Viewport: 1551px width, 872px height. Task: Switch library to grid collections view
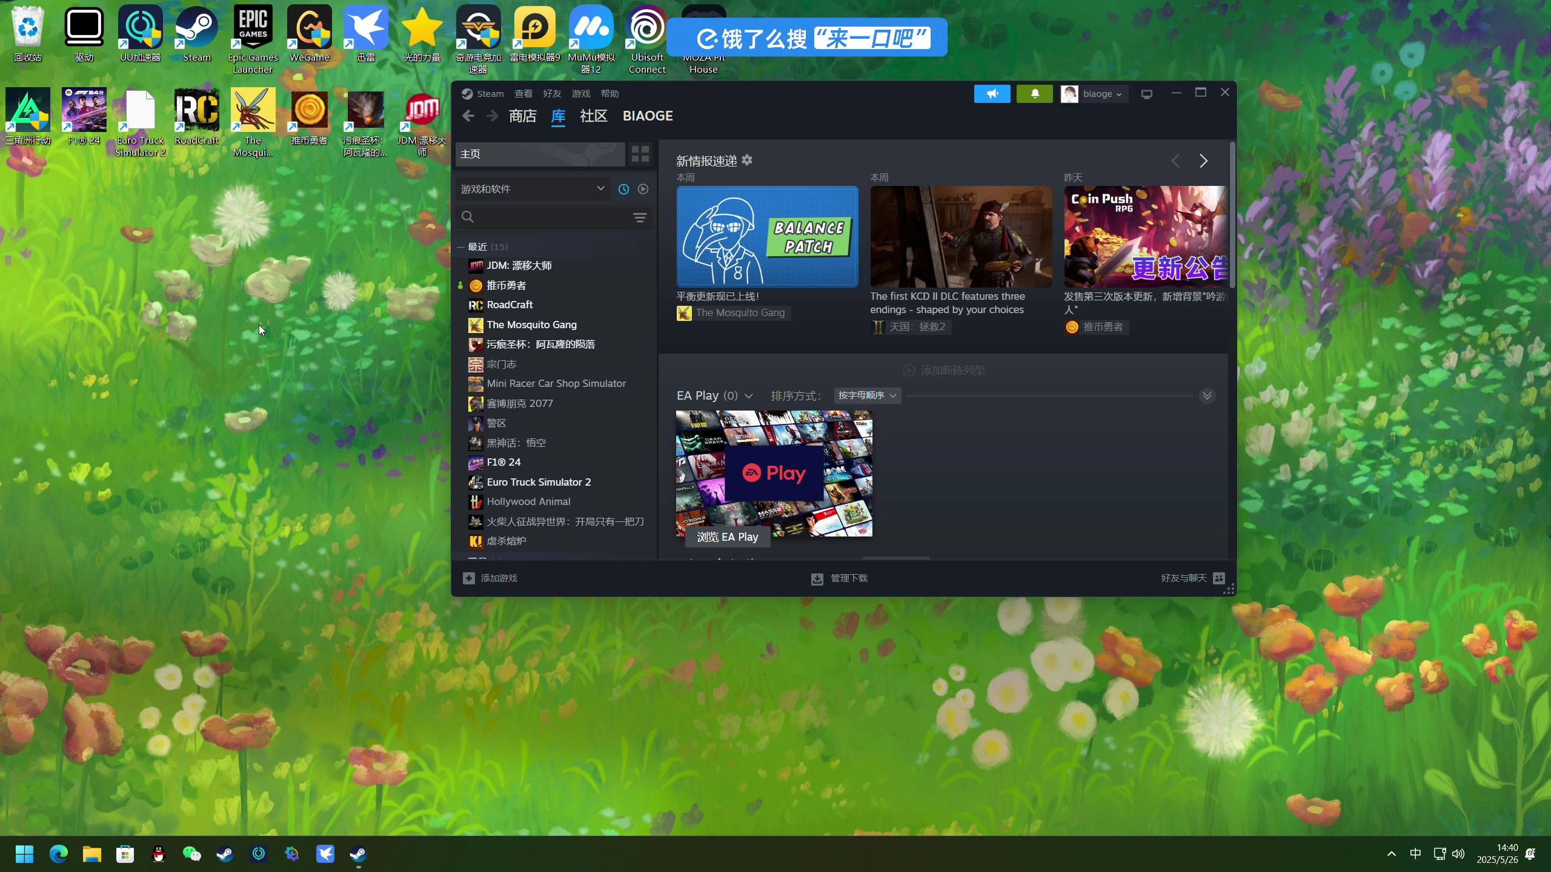640,154
